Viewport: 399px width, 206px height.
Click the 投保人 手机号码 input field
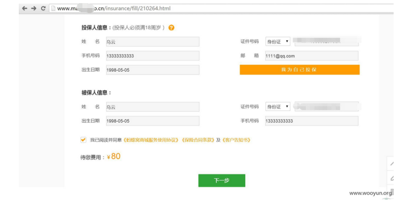tap(152, 56)
